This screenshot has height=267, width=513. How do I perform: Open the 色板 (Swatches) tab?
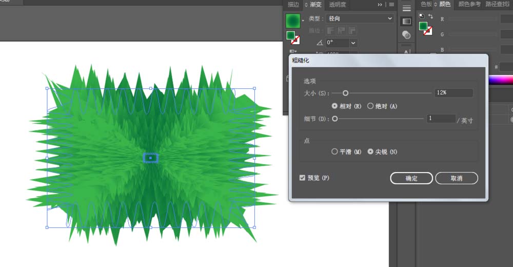coord(426,4)
